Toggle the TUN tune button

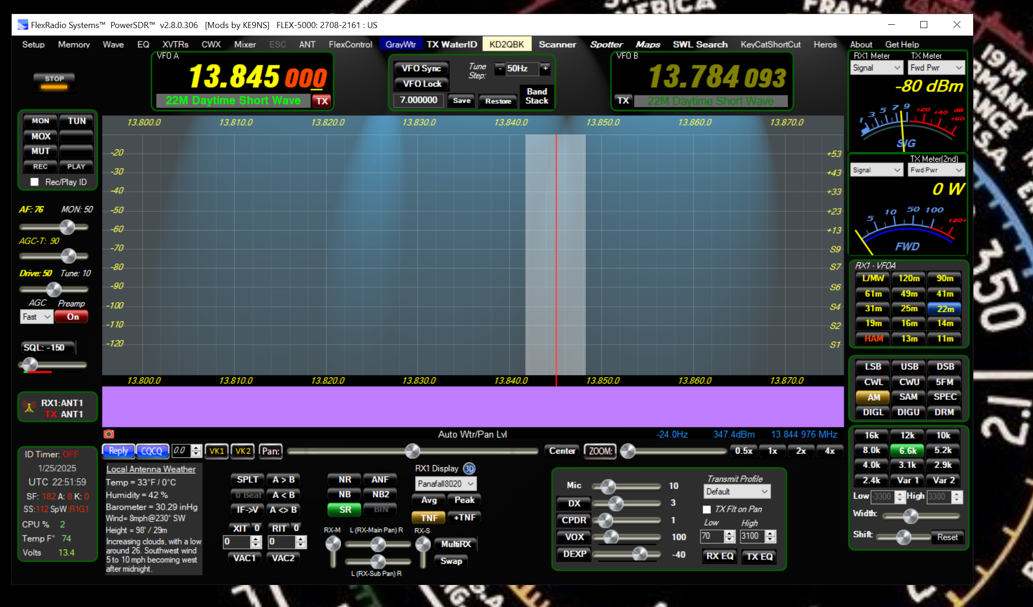[x=76, y=121]
